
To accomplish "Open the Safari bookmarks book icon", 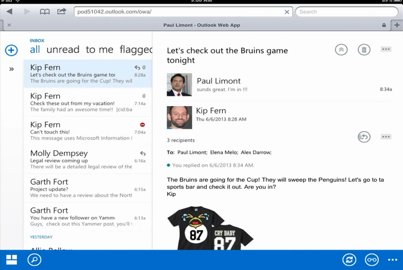I will coord(44,12).
